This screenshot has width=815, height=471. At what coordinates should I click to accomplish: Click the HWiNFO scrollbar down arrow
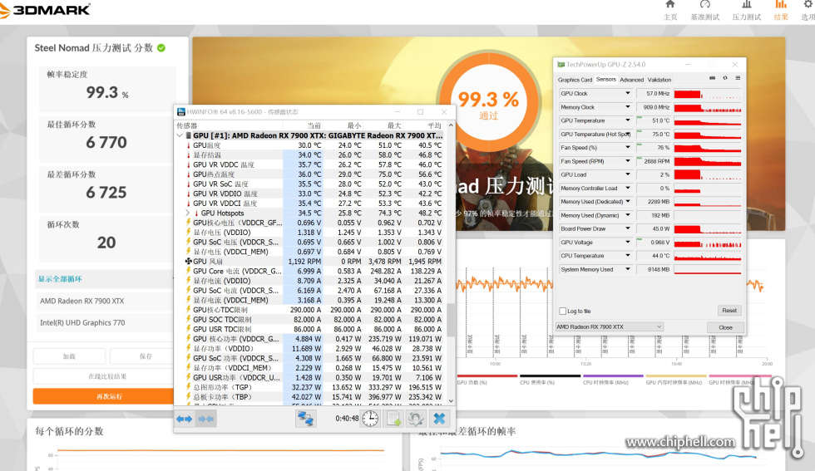click(451, 401)
